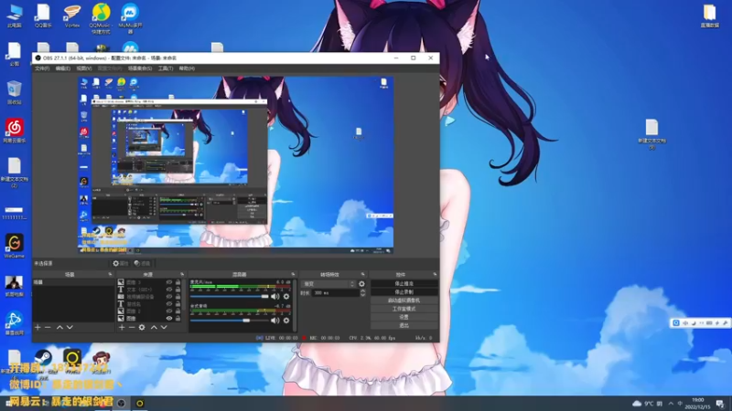Click the 退出 button in controls panel

[x=404, y=326]
